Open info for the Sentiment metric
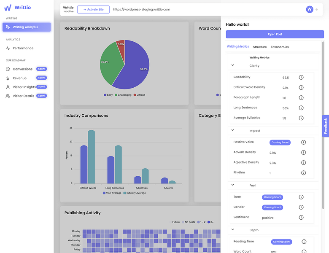The width and height of the screenshot is (329, 253). (301, 217)
